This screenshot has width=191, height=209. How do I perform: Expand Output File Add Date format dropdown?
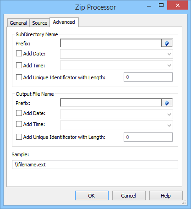116,114
